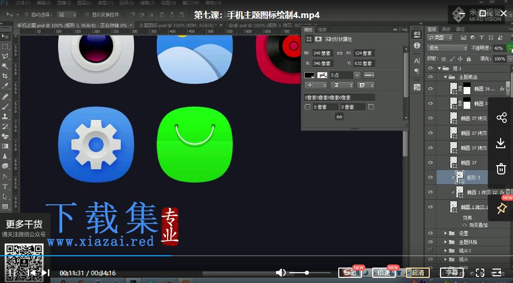Image resolution: width=513 pixels, height=283 pixels.
Task: Expand the 主题风格 group
Action: 446,242
